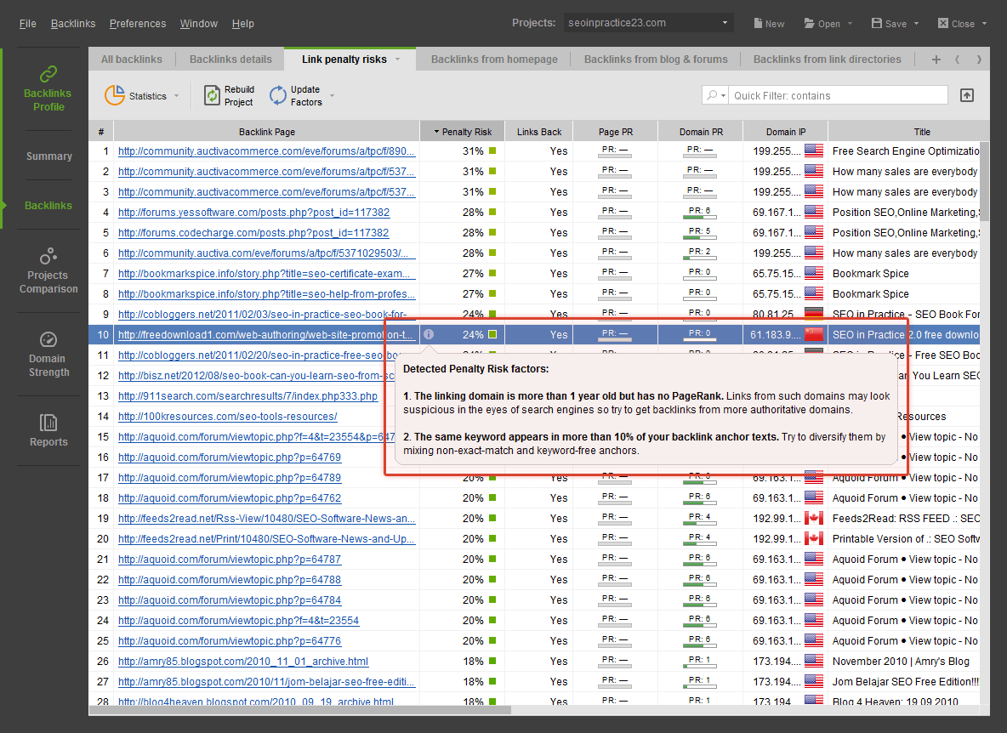Click the Update Factors refresh icon

pyautogui.click(x=278, y=95)
